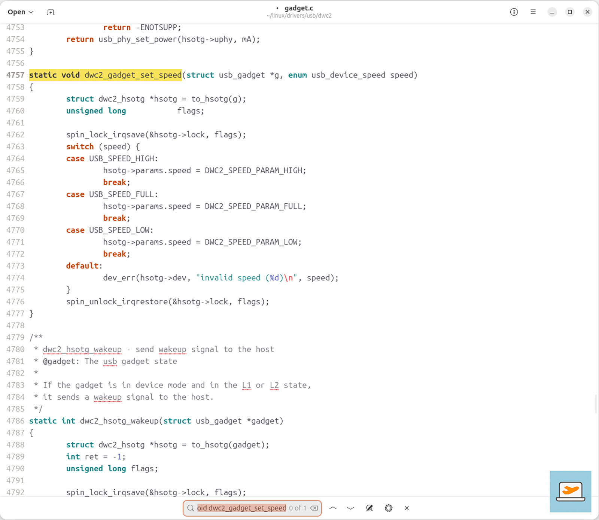The image size is (599, 520).
Task: Clear the search field text
Action: [x=314, y=508]
